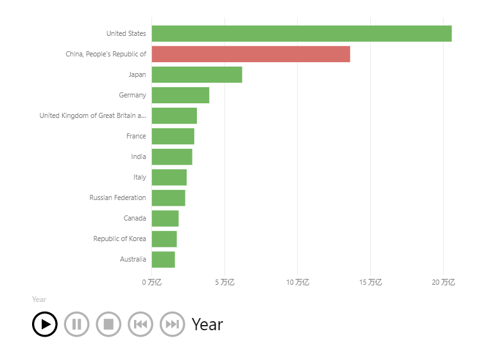Image resolution: width=501 pixels, height=361 pixels.
Task: Stop the animation playback
Action: point(108,324)
